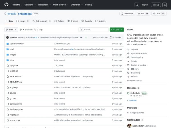Screen dimensions: 171x128
Task: Open the tenable organization link
Action: (12, 14)
